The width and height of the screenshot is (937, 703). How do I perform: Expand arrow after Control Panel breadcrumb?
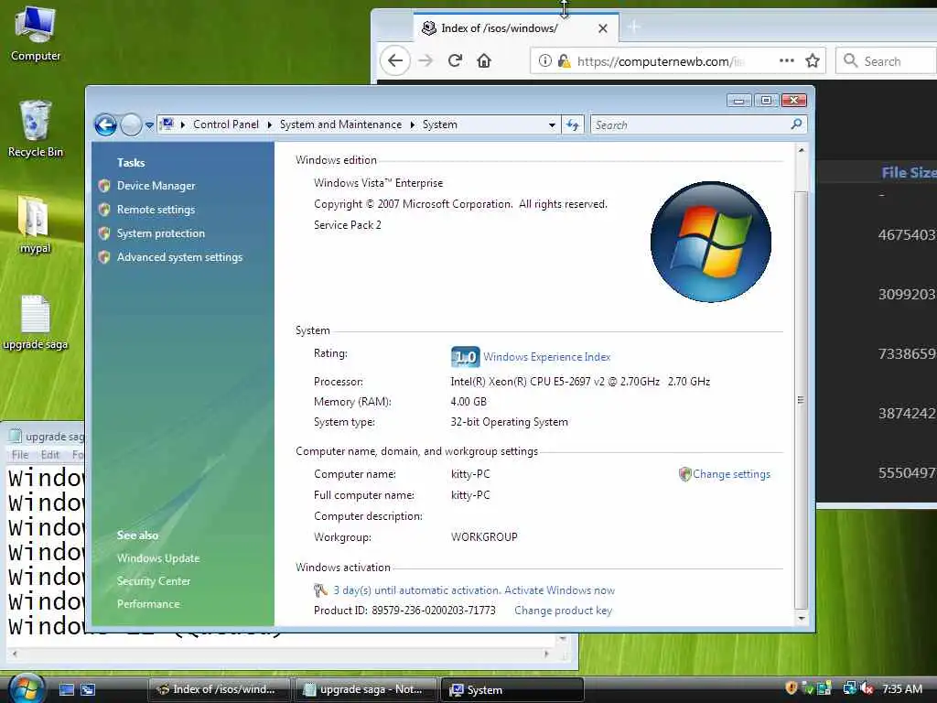pos(270,124)
